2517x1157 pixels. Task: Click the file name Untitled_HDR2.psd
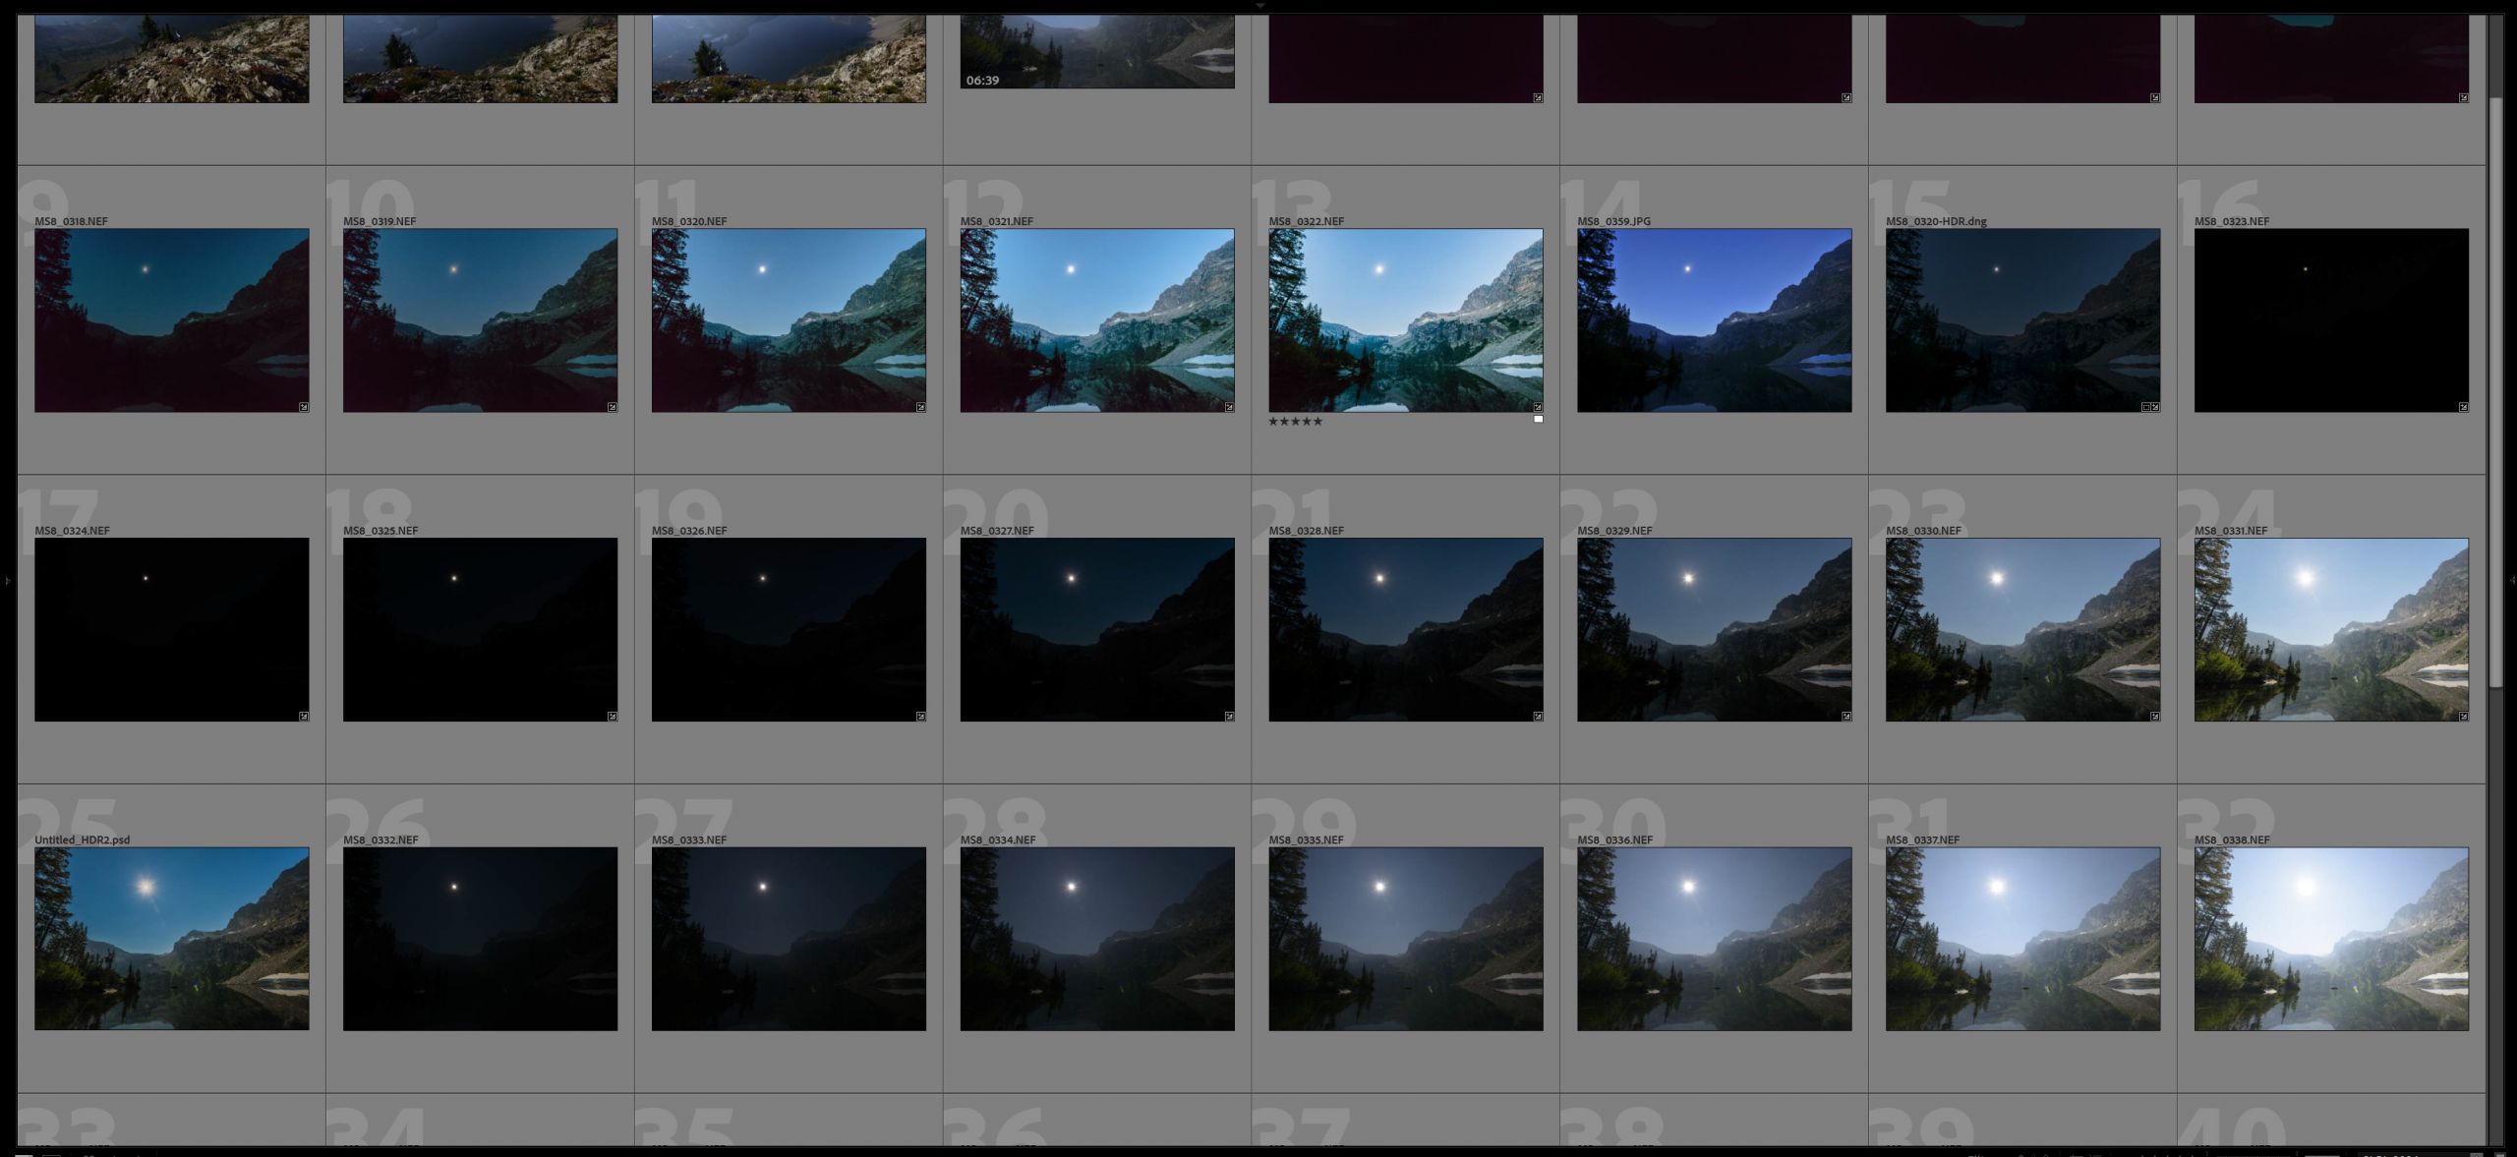(83, 840)
